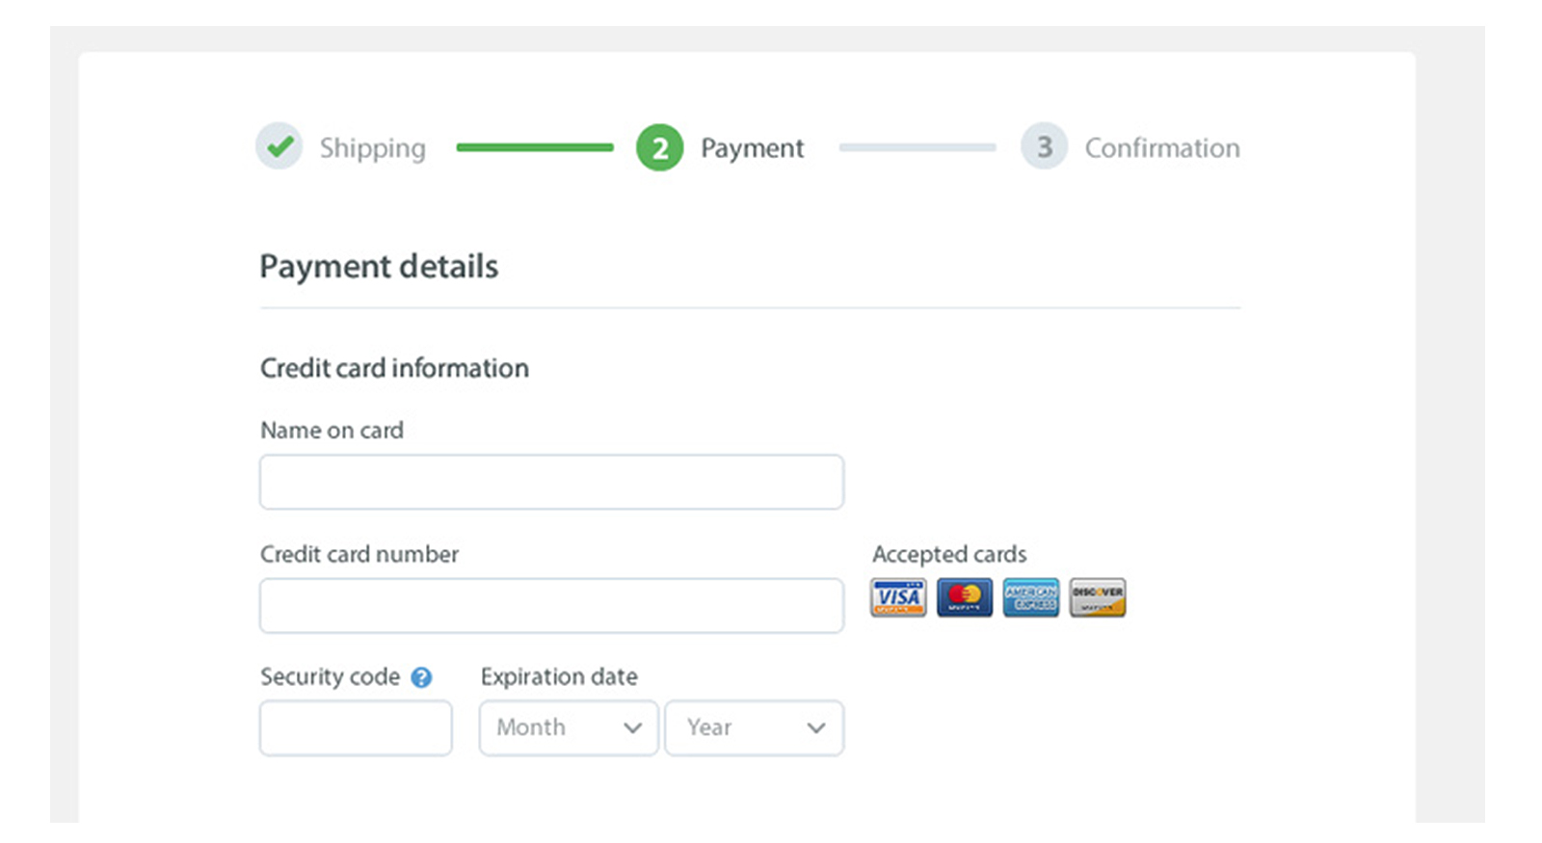The width and height of the screenshot is (1542, 843).
Task: Jump to the Confirmation step label
Action: point(1162,148)
